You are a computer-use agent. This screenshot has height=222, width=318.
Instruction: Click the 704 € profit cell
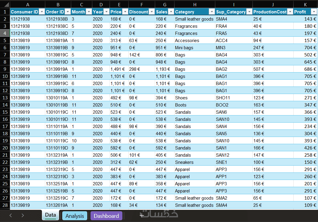point(305,48)
